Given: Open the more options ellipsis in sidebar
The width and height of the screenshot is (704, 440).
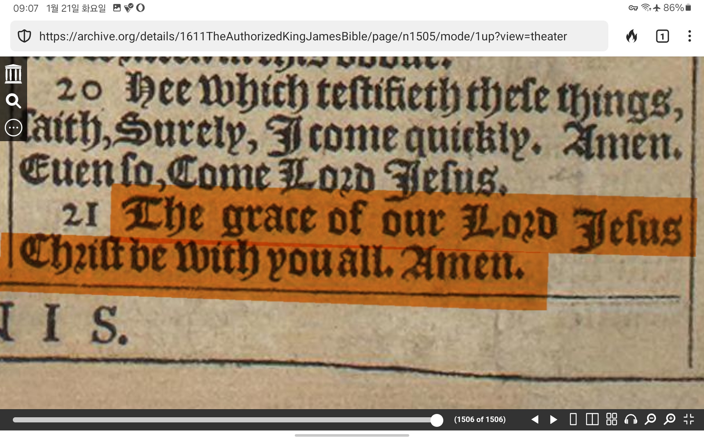Looking at the screenshot, I should 14,128.
